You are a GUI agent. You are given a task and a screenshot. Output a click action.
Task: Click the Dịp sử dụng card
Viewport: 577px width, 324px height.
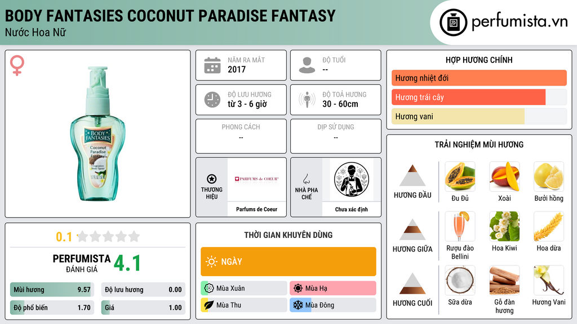(336, 136)
